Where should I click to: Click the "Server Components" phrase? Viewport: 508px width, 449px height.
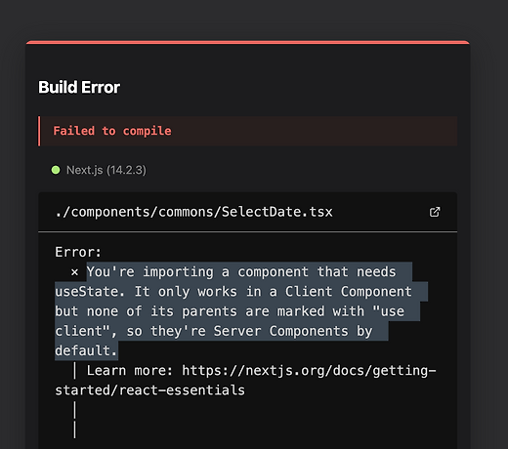[280, 331]
